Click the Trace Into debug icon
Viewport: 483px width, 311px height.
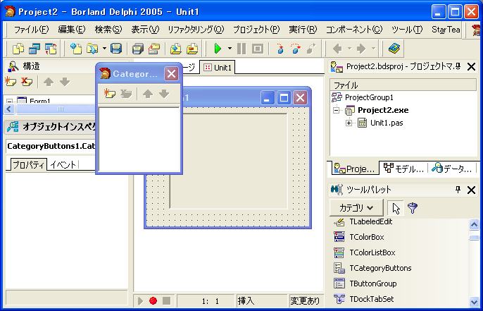(280, 49)
